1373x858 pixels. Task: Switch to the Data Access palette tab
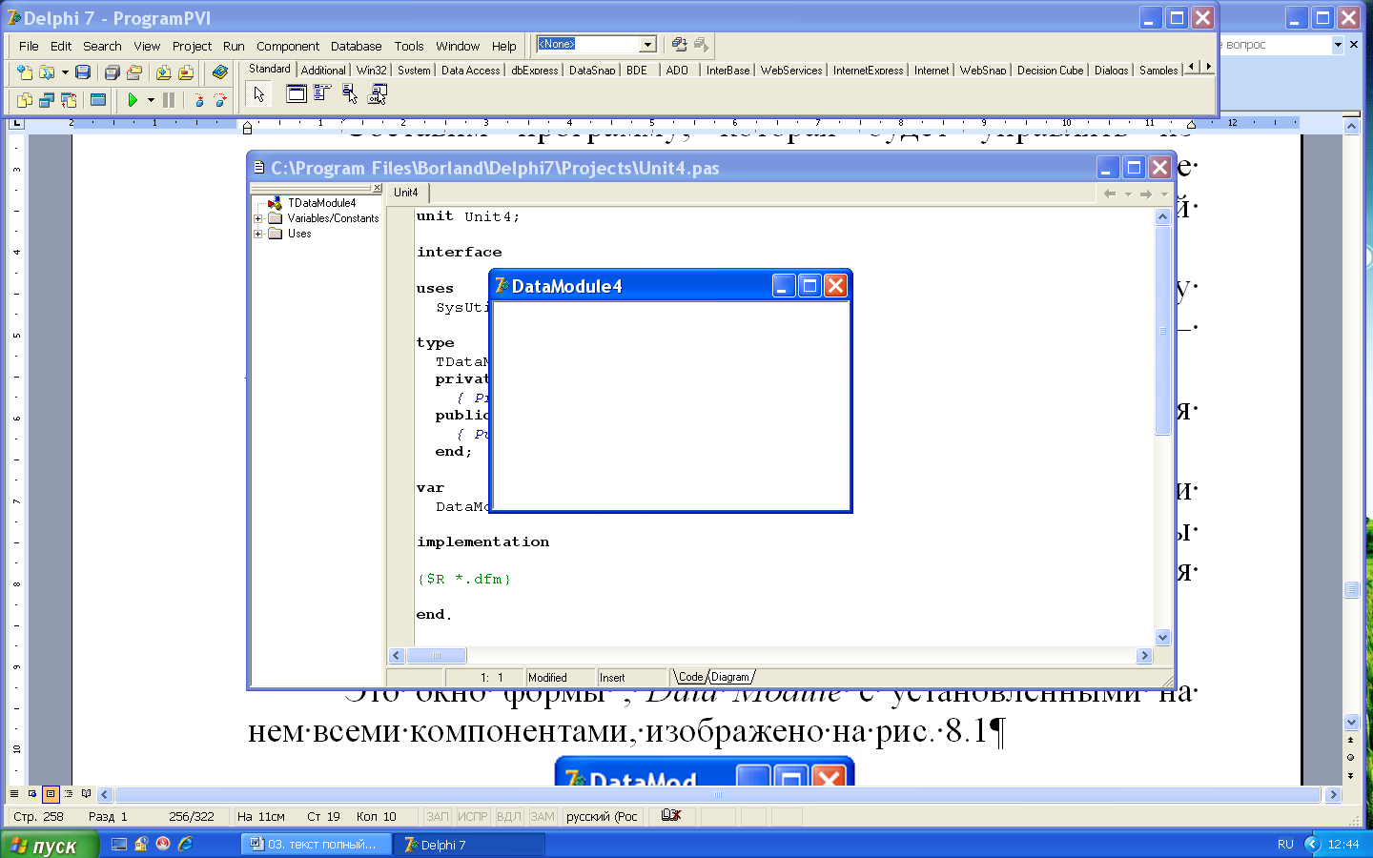[470, 71]
